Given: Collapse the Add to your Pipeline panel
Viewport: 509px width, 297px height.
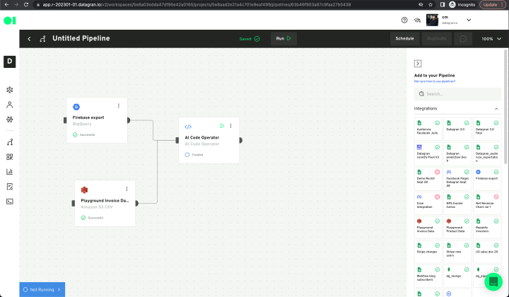Looking at the screenshot, I should point(418,64).
